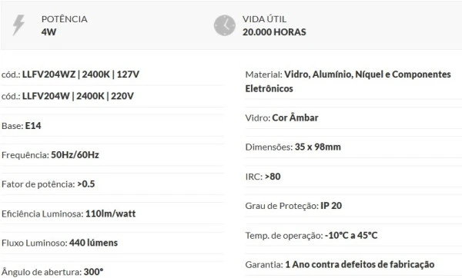Select the Fator de potência value
Viewport: 462px width, 278px height.
86,184
